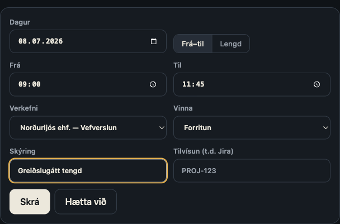Click the chevron arrow on Vinna select
Viewport: 340px width, 224px height.
[325, 128]
